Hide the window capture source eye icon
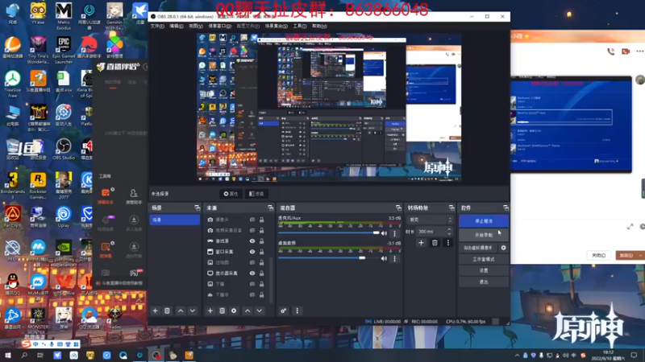Viewport: 645px width, 362px height. pyautogui.click(x=252, y=252)
